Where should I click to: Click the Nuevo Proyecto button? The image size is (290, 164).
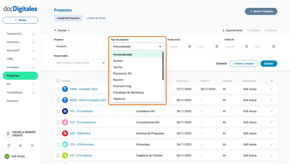pyautogui.click(x=261, y=11)
